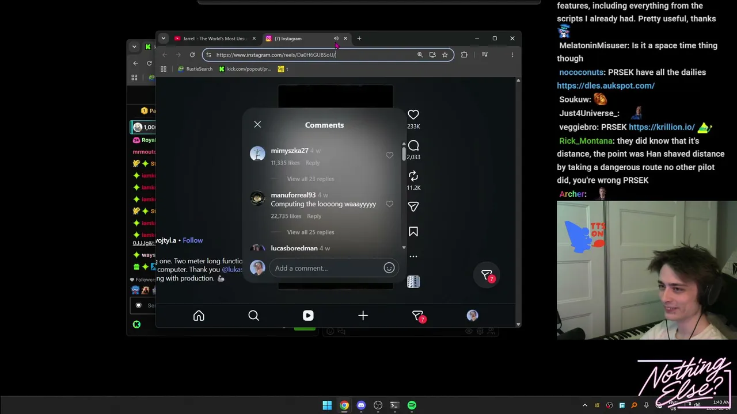Open manuforreal93's profile from the username
This screenshot has width=737, height=414.
tap(293, 195)
